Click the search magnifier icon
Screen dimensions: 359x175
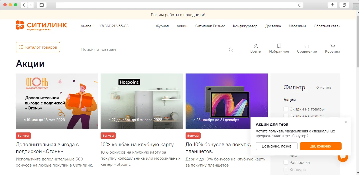click(x=231, y=50)
